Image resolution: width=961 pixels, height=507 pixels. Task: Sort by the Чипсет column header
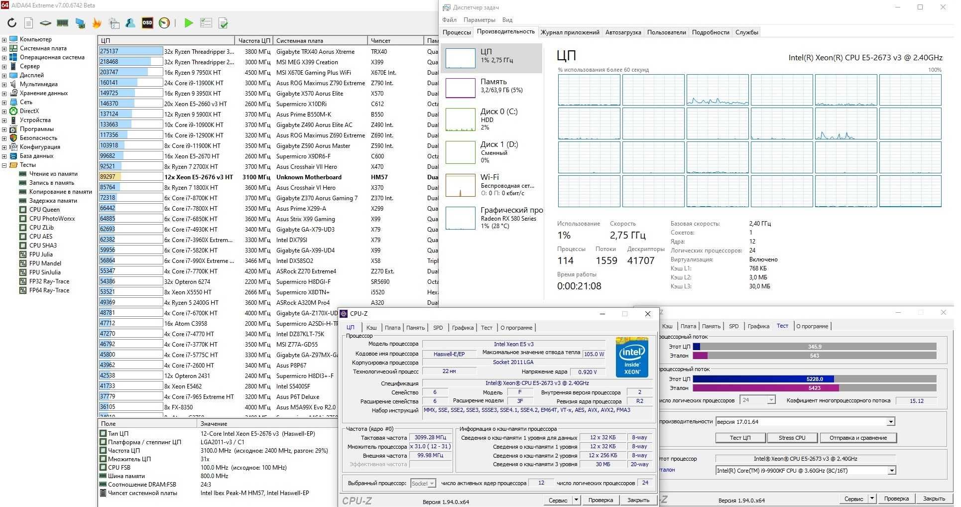tap(396, 40)
